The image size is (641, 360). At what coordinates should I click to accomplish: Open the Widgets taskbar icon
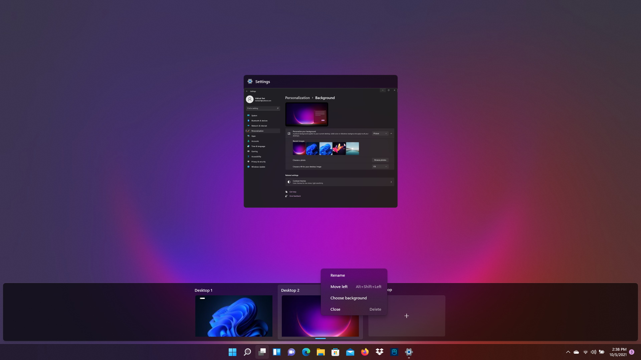277,352
